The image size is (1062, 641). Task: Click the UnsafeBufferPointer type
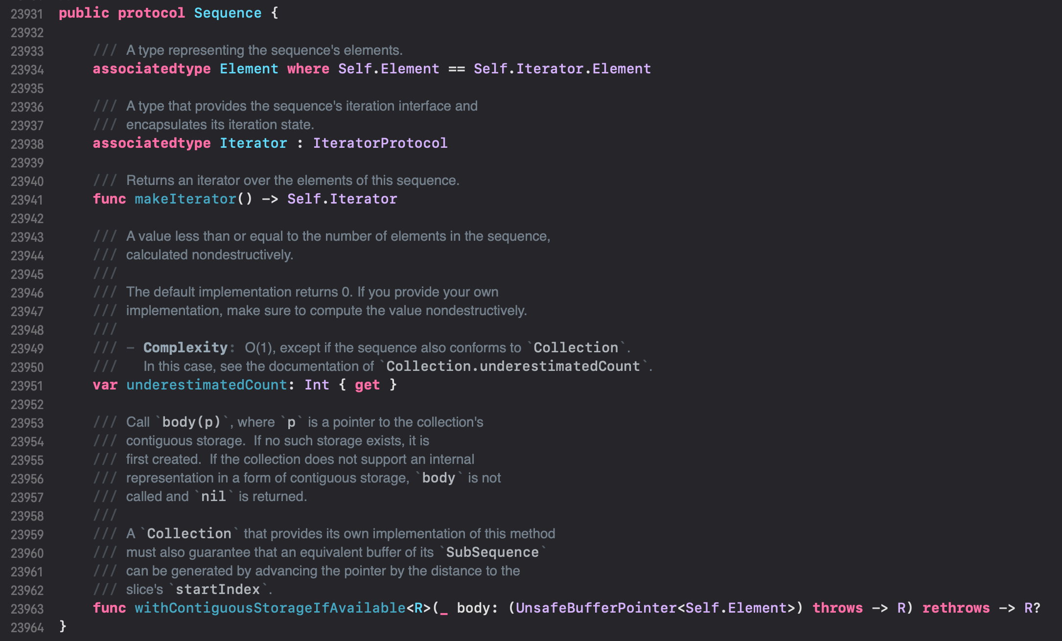(596, 608)
